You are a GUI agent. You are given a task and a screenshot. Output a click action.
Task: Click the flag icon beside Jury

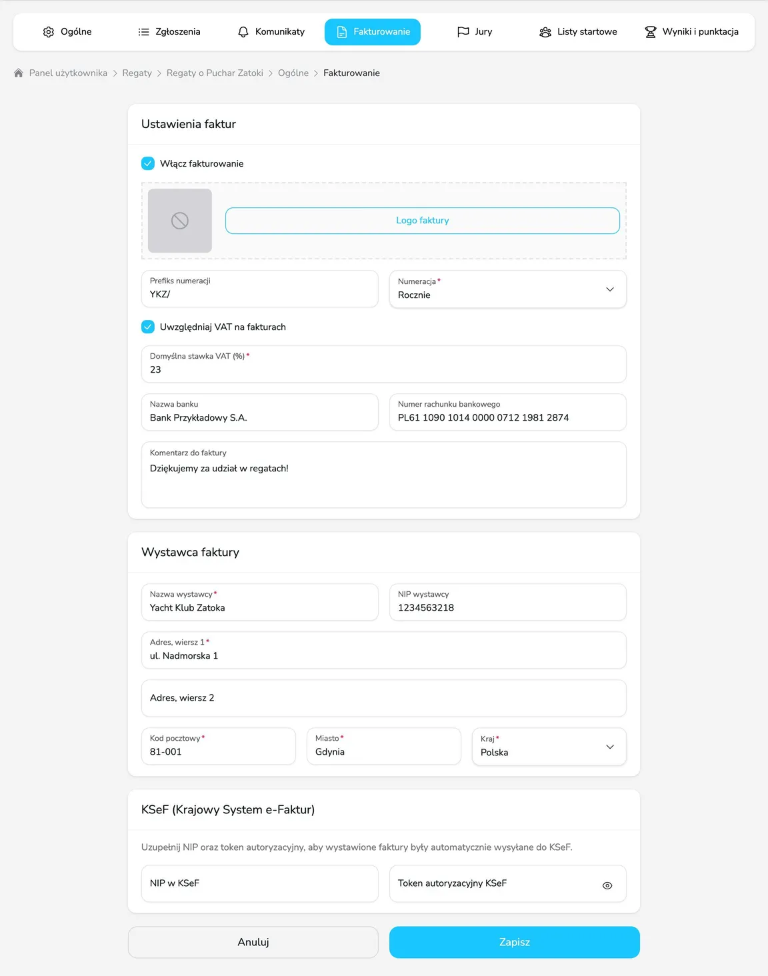(x=463, y=32)
